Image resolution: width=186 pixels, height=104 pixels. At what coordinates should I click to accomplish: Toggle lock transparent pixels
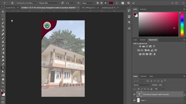[139, 89]
